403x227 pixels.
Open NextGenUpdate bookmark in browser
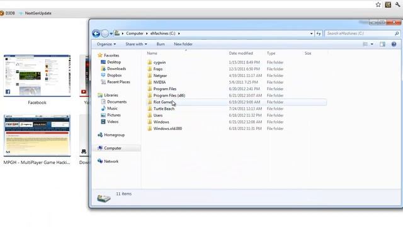(x=35, y=13)
